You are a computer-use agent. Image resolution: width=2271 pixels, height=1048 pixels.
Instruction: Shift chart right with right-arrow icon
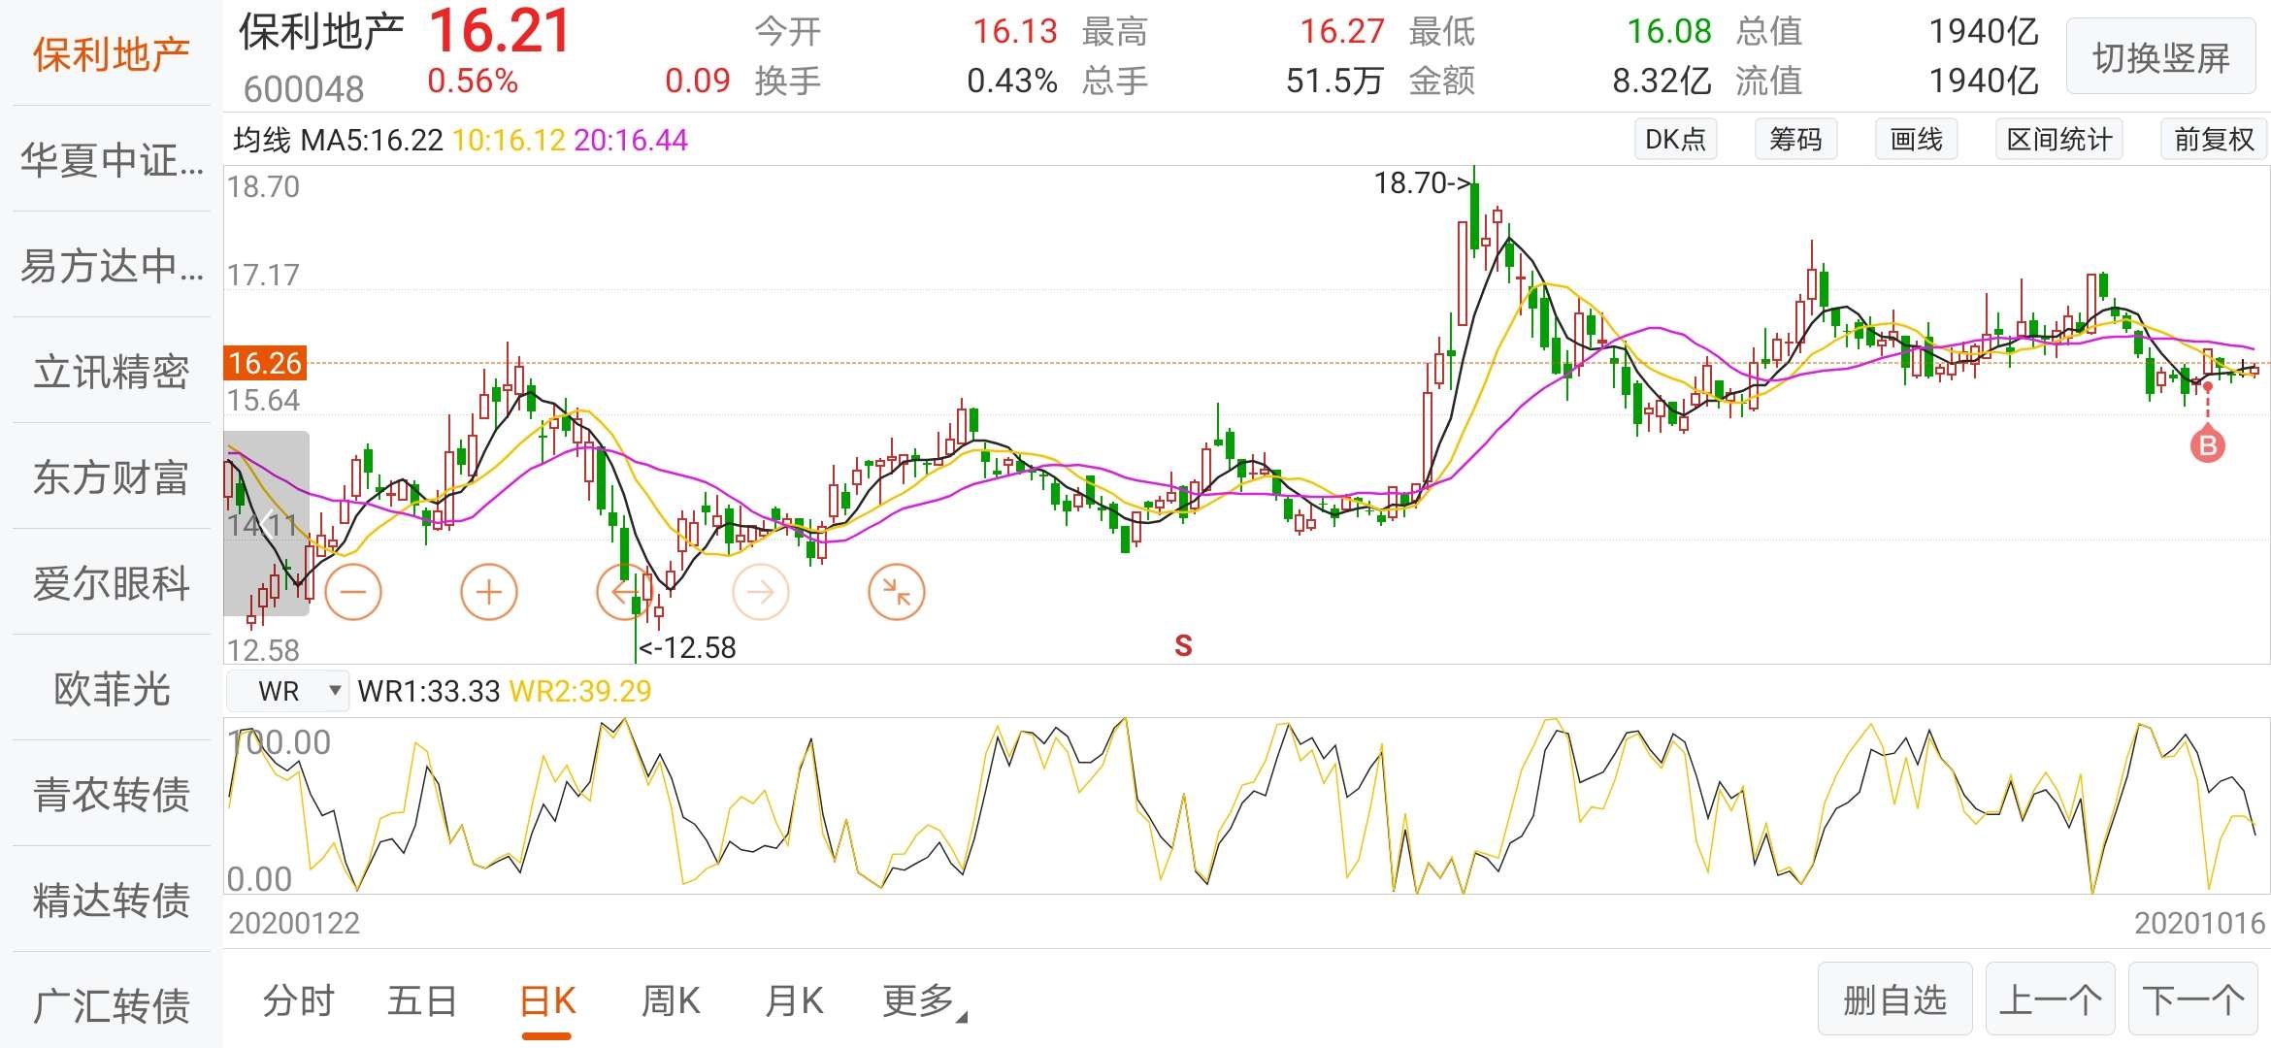coord(761,591)
